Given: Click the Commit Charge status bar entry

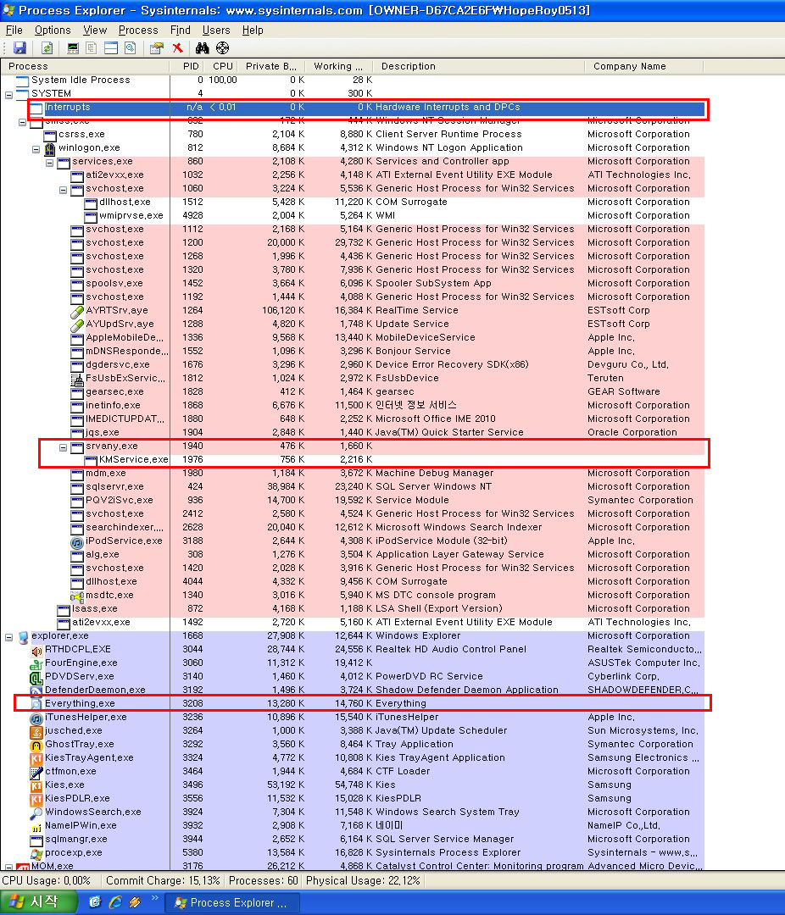Looking at the screenshot, I should coord(163,880).
